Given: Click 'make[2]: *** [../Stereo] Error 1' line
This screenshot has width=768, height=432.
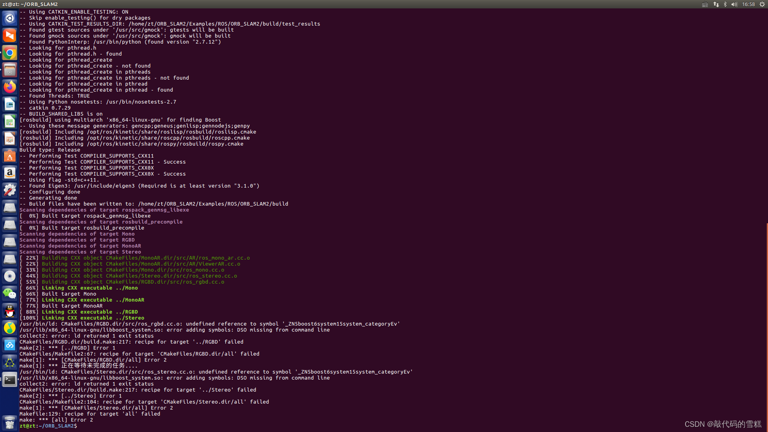Looking at the screenshot, I should click(x=71, y=396).
